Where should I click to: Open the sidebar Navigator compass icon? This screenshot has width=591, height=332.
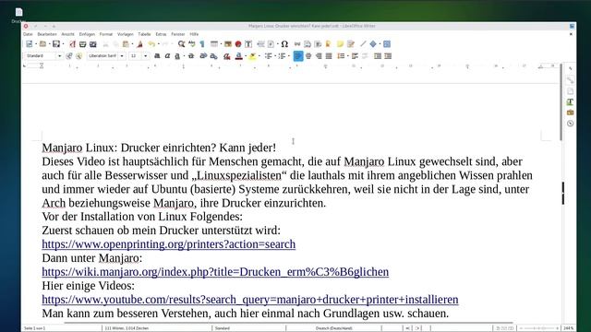click(x=571, y=124)
